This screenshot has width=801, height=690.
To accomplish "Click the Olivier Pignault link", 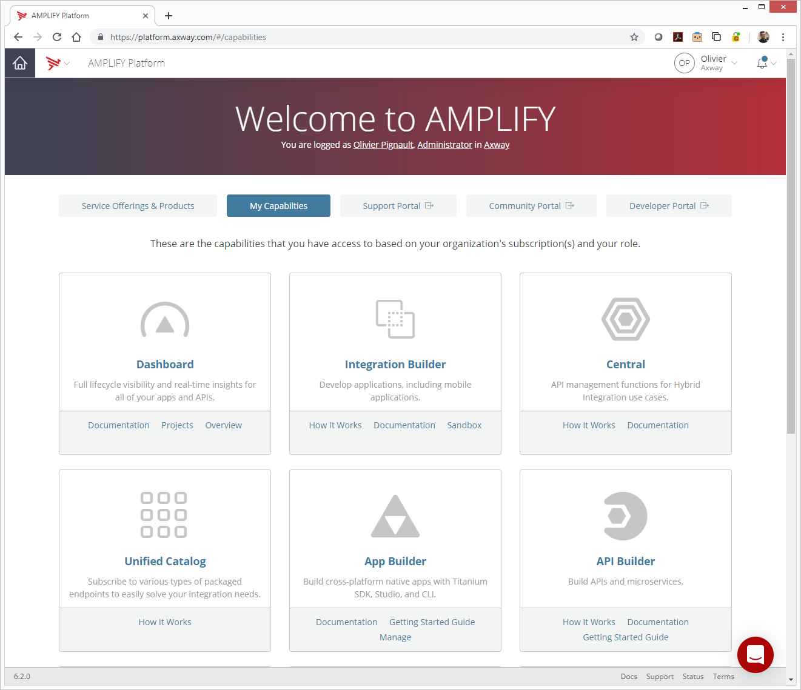I will (383, 145).
